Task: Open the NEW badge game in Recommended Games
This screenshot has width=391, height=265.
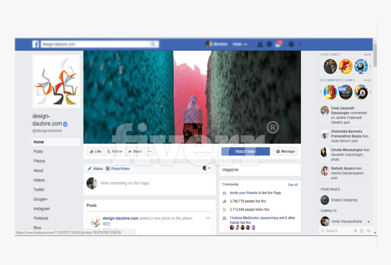Action: [x=346, y=92]
